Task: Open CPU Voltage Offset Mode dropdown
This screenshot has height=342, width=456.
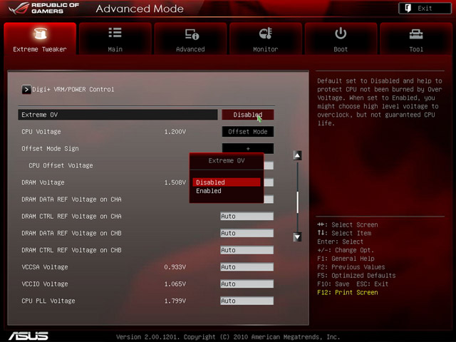Action: [248, 131]
